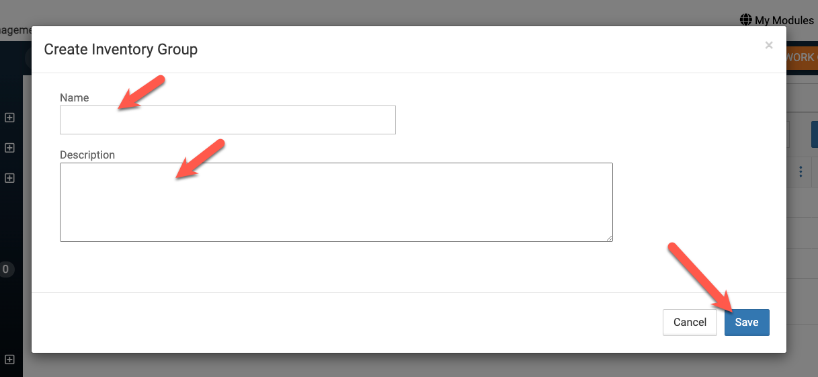Click the Name text field

(x=227, y=120)
